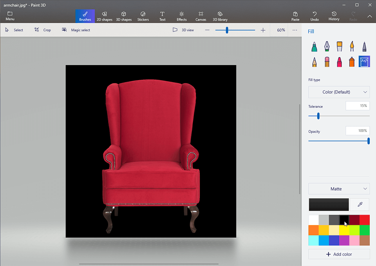Open the Matte finish dropdown
The image size is (376, 266).
pos(339,189)
